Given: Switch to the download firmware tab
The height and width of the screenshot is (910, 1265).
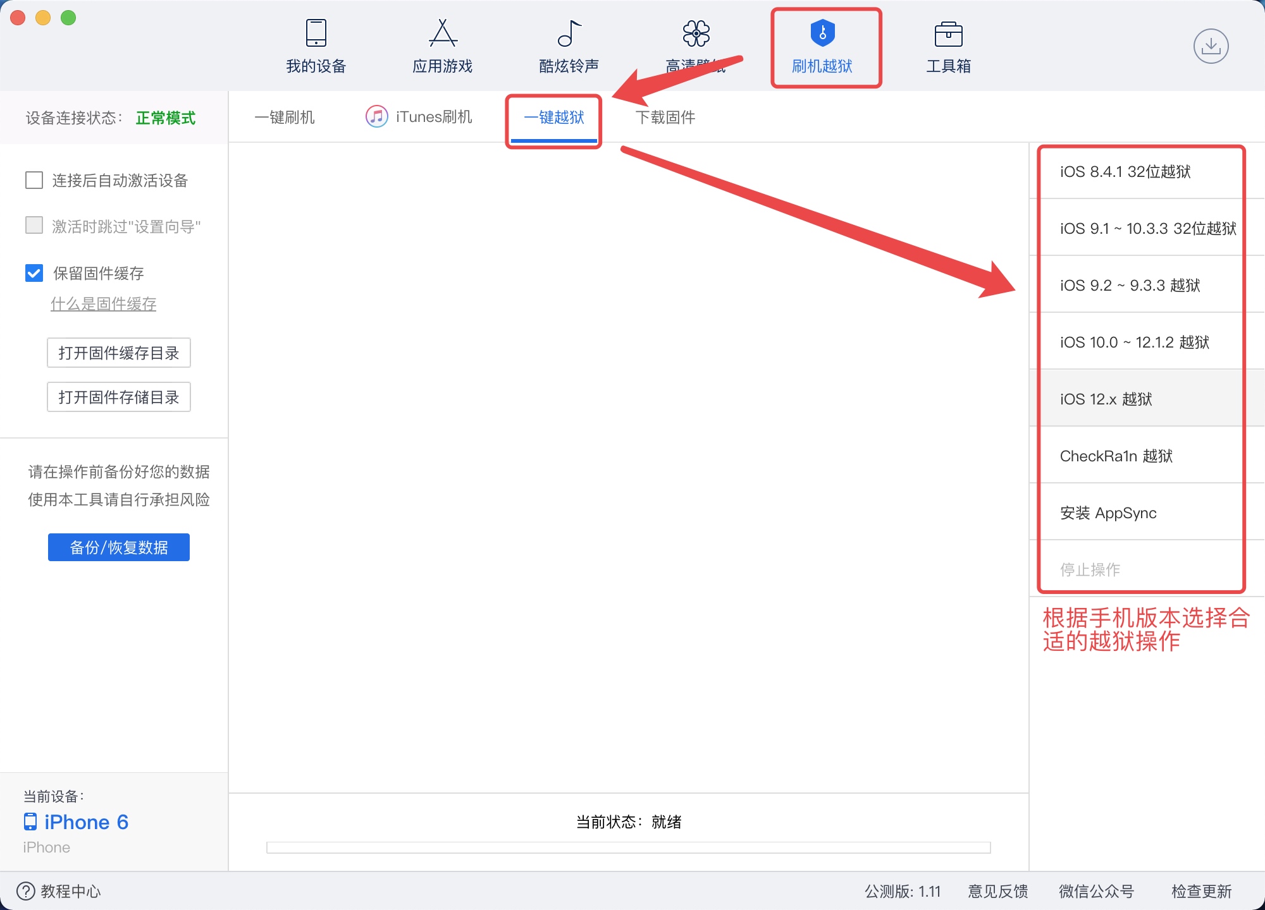Looking at the screenshot, I should click(x=665, y=118).
